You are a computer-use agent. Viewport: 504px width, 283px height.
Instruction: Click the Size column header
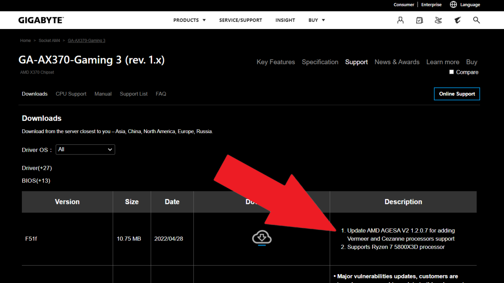click(x=131, y=202)
